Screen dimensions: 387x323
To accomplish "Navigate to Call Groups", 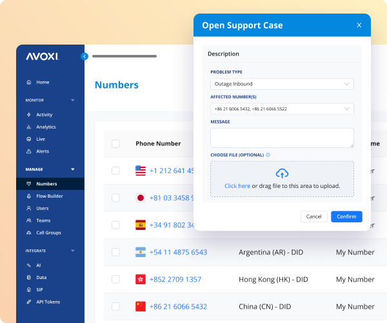I will coord(48,233).
